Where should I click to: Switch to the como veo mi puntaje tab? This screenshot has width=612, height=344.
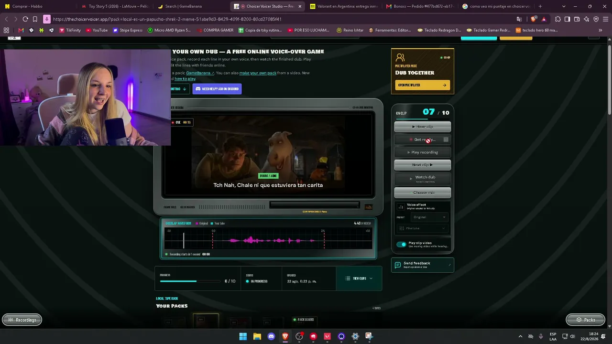pos(495,6)
